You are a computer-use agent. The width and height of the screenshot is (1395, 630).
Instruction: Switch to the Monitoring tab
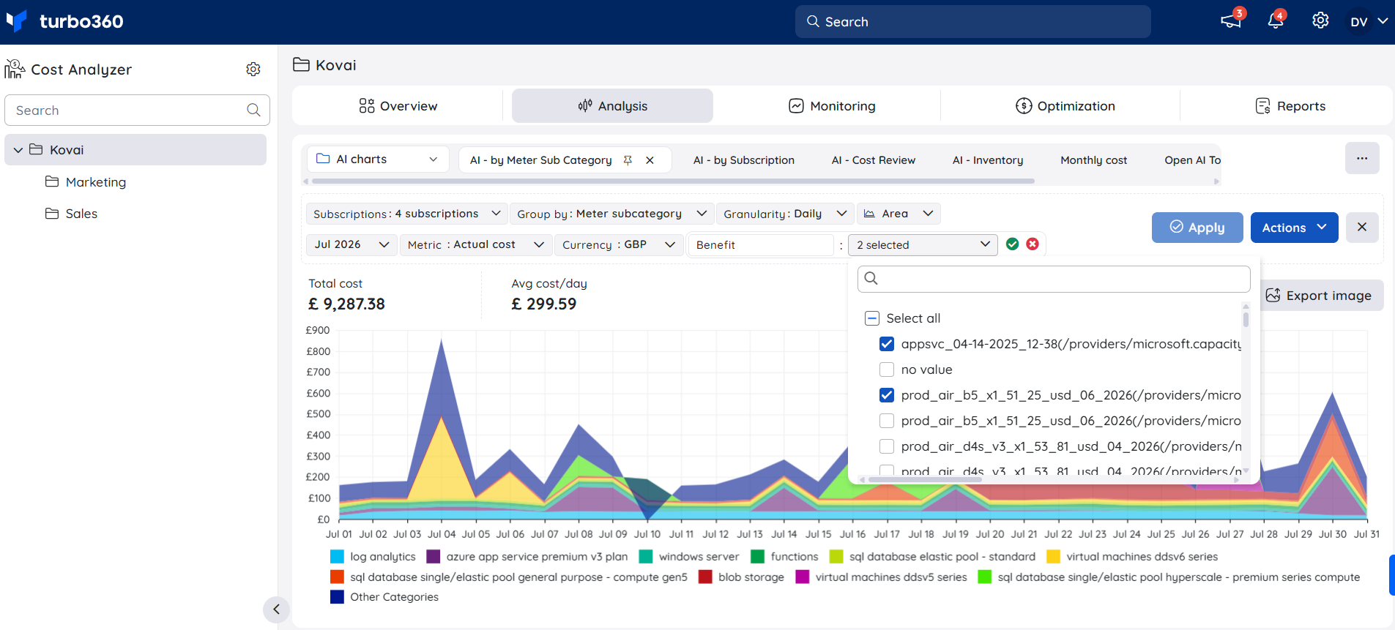[x=832, y=106]
